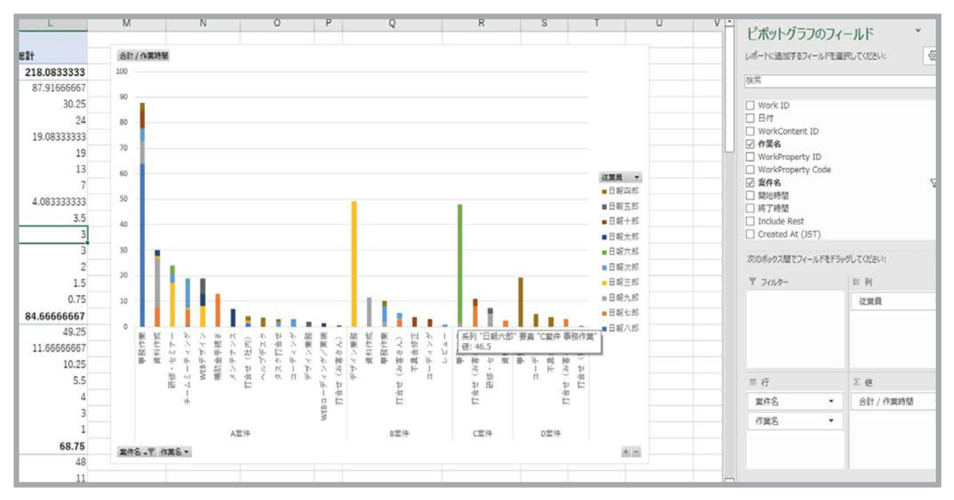This screenshot has height=500, width=954.
Task: Click the chart expand plus button
Action: 626,452
